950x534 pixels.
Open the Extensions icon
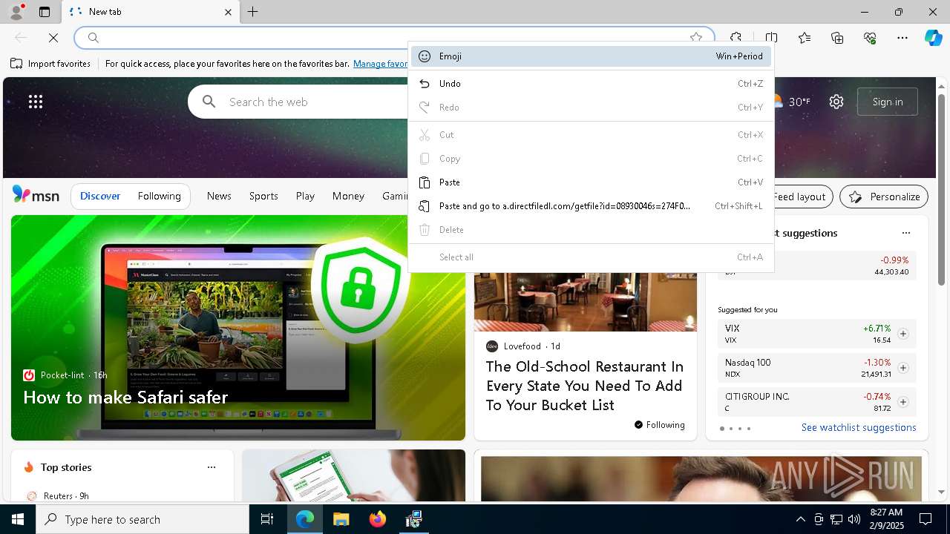(x=736, y=38)
